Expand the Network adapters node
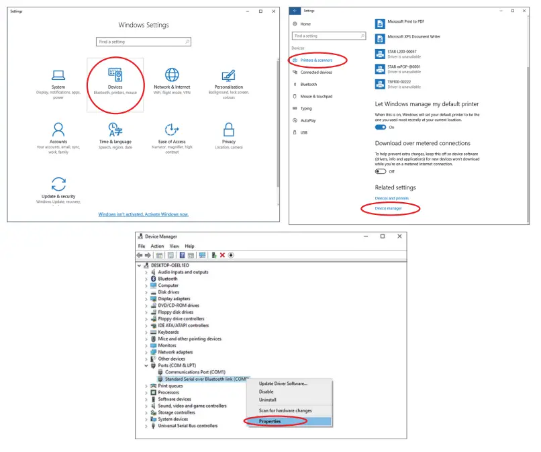This screenshot has height=452, width=541. (146, 353)
